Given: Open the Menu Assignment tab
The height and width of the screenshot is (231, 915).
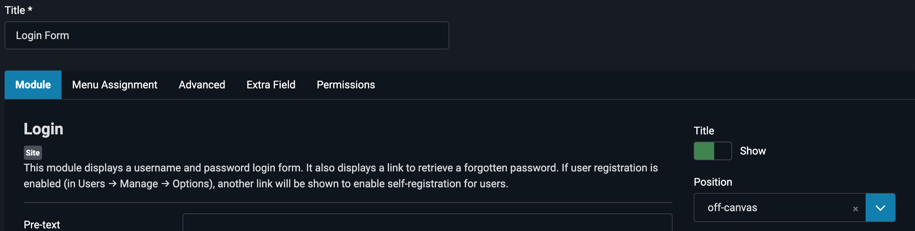Looking at the screenshot, I should [114, 85].
